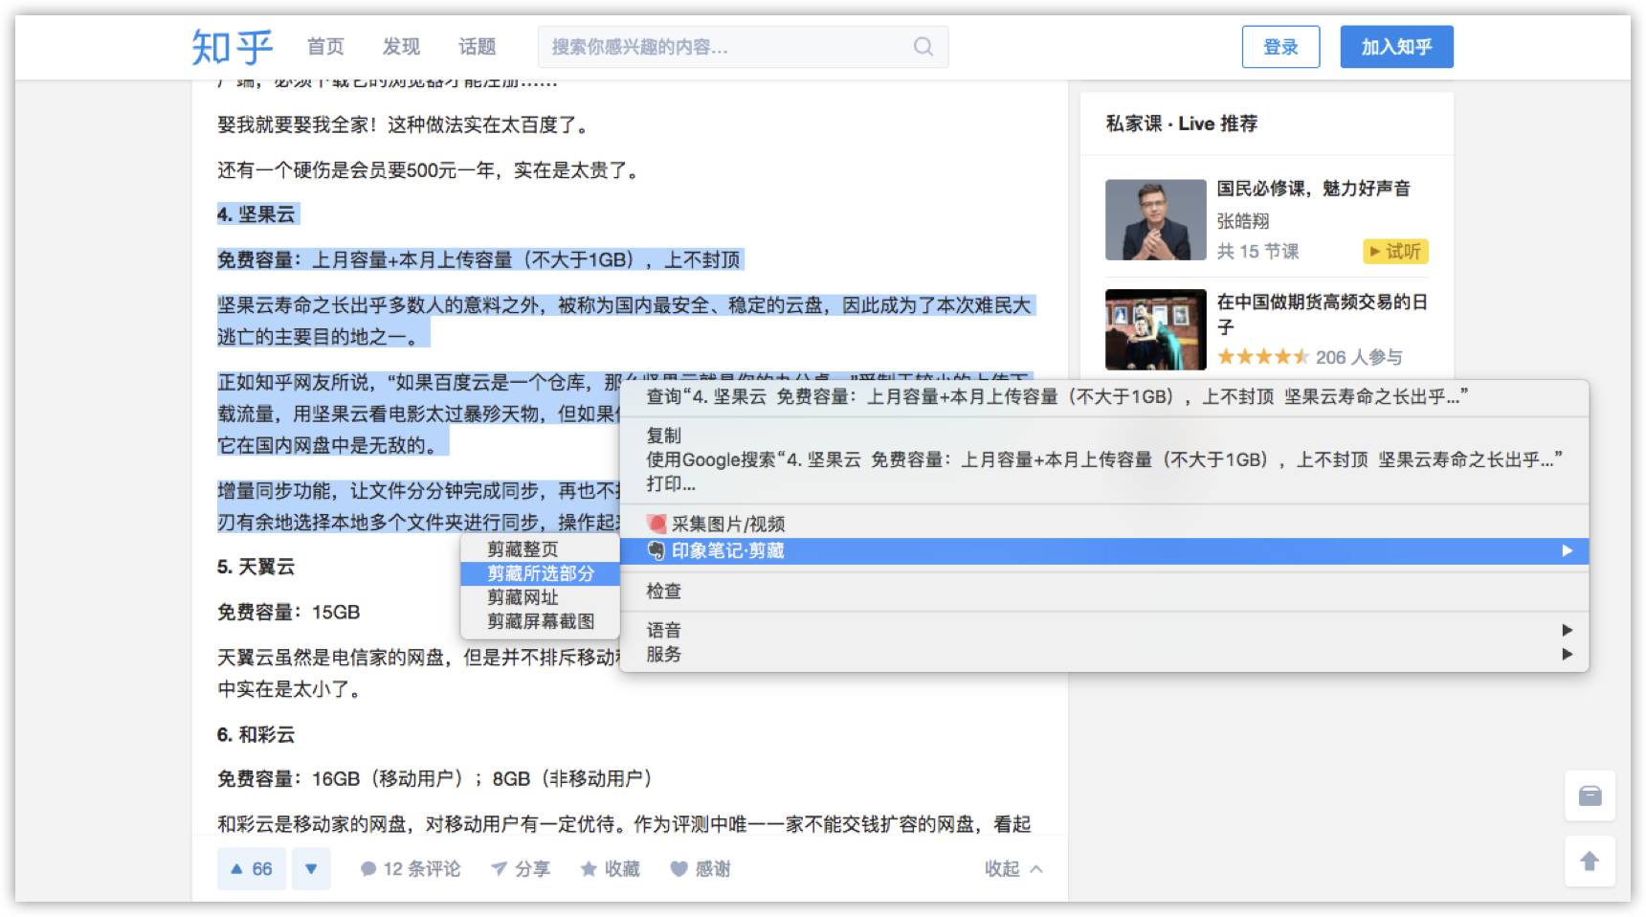Click the 登录 button

(1280, 47)
